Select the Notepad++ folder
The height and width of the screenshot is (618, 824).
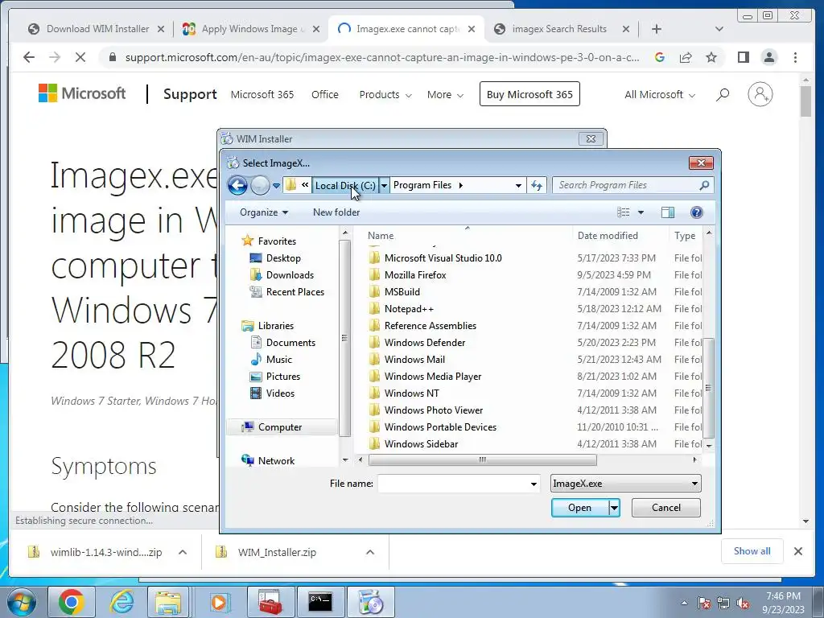click(409, 309)
